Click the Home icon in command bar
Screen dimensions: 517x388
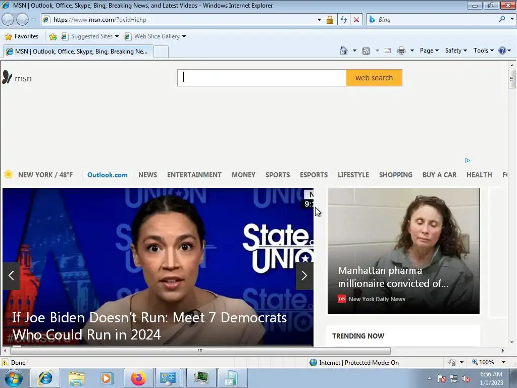coord(343,51)
